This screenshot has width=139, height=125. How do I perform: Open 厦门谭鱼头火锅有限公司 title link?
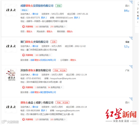click(34, 42)
